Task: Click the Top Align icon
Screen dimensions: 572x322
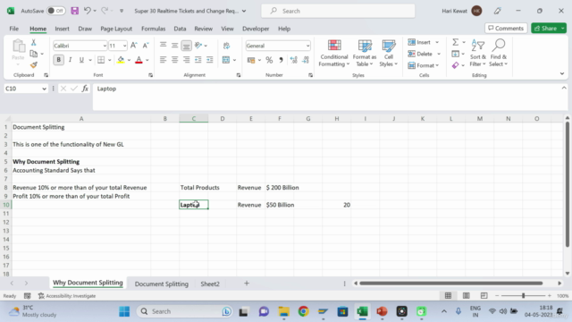Action: [x=163, y=46]
